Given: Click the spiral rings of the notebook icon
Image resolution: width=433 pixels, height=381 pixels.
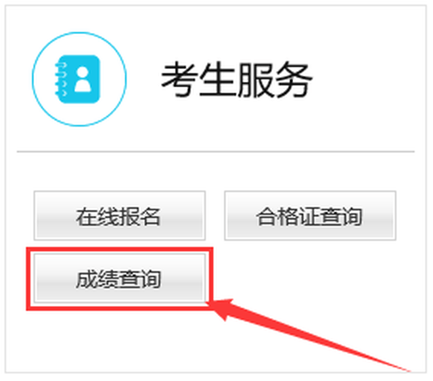Looking at the screenshot, I should [61, 79].
